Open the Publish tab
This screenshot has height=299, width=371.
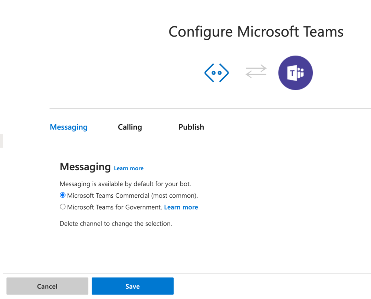click(x=191, y=127)
